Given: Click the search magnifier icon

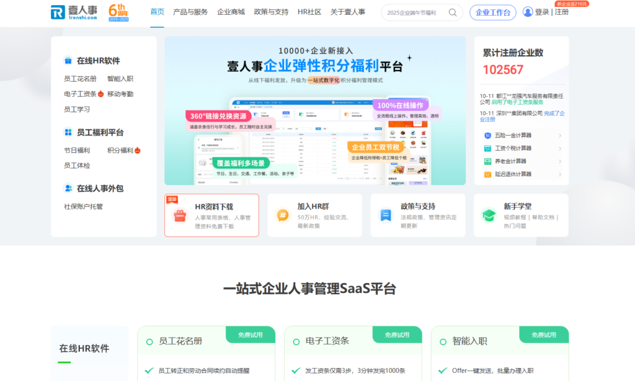Looking at the screenshot, I should [452, 12].
